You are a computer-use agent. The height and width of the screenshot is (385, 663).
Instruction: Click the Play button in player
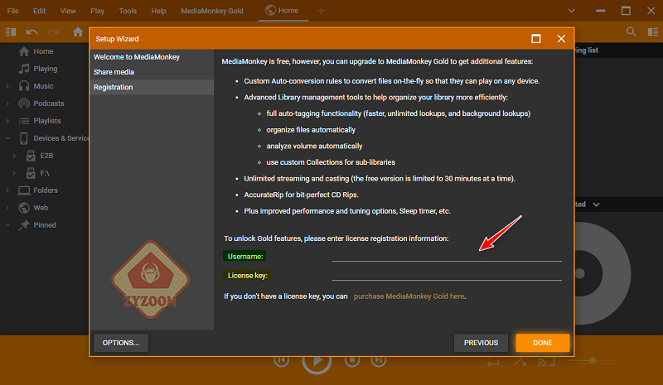coord(317,360)
